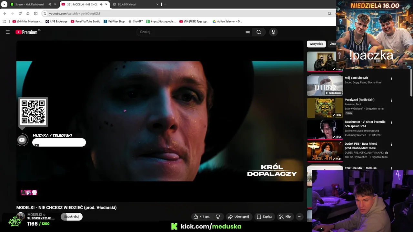The height and width of the screenshot is (232, 413).
Task: Open Dudek P56 - Best Friend title
Action: tap(361, 146)
